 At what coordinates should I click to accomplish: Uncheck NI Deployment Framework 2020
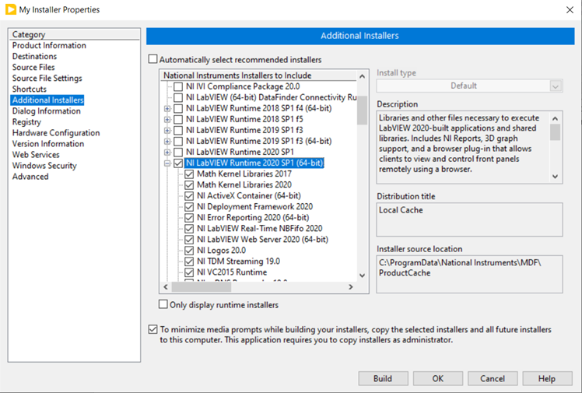click(x=189, y=207)
